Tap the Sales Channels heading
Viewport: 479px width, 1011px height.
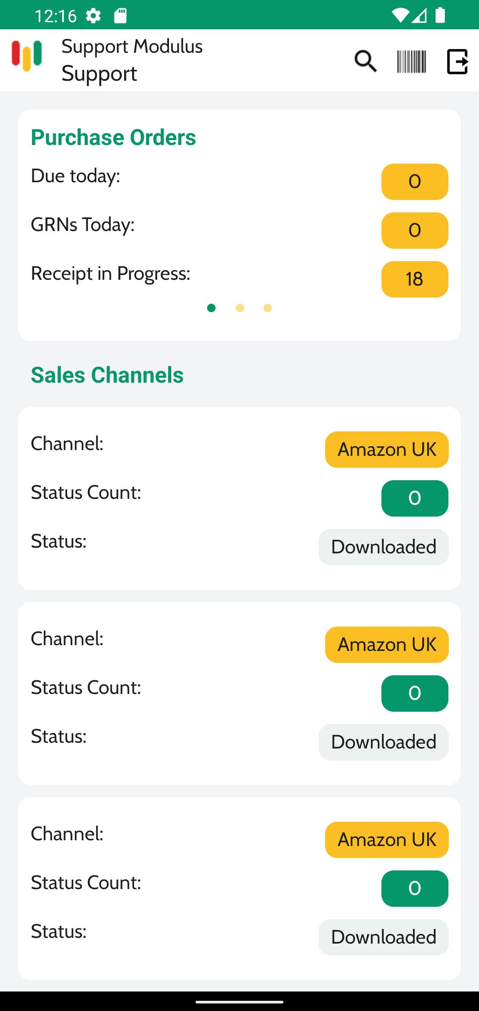(107, 375)
